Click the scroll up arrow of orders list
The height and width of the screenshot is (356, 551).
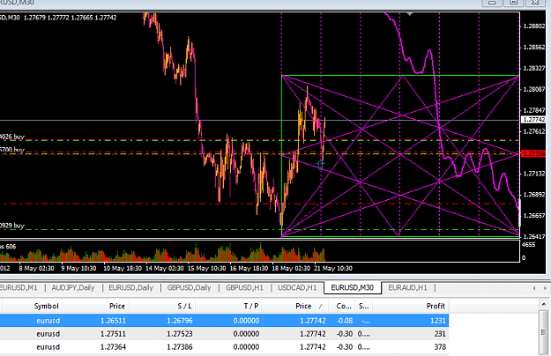544,304
